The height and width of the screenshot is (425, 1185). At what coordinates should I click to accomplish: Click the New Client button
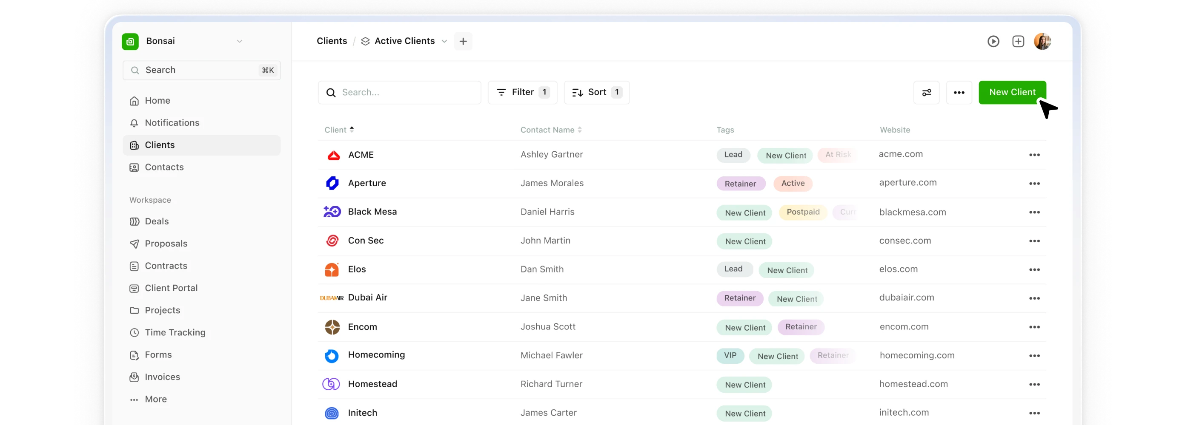(x=1012, y=92)
